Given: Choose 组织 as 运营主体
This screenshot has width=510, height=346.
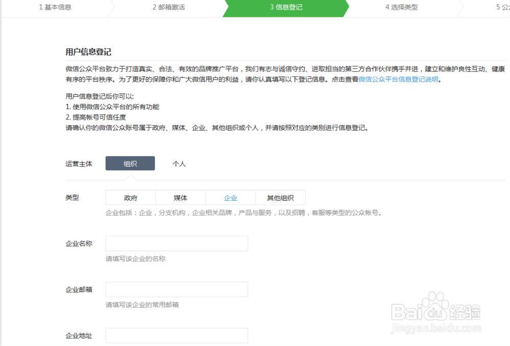Looking at the screenshot, I should tap(130, 164).
